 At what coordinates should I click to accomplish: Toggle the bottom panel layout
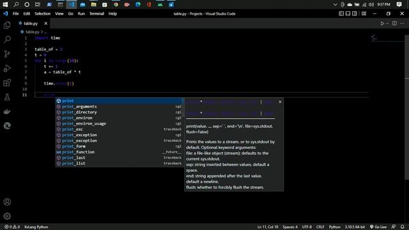348,13
